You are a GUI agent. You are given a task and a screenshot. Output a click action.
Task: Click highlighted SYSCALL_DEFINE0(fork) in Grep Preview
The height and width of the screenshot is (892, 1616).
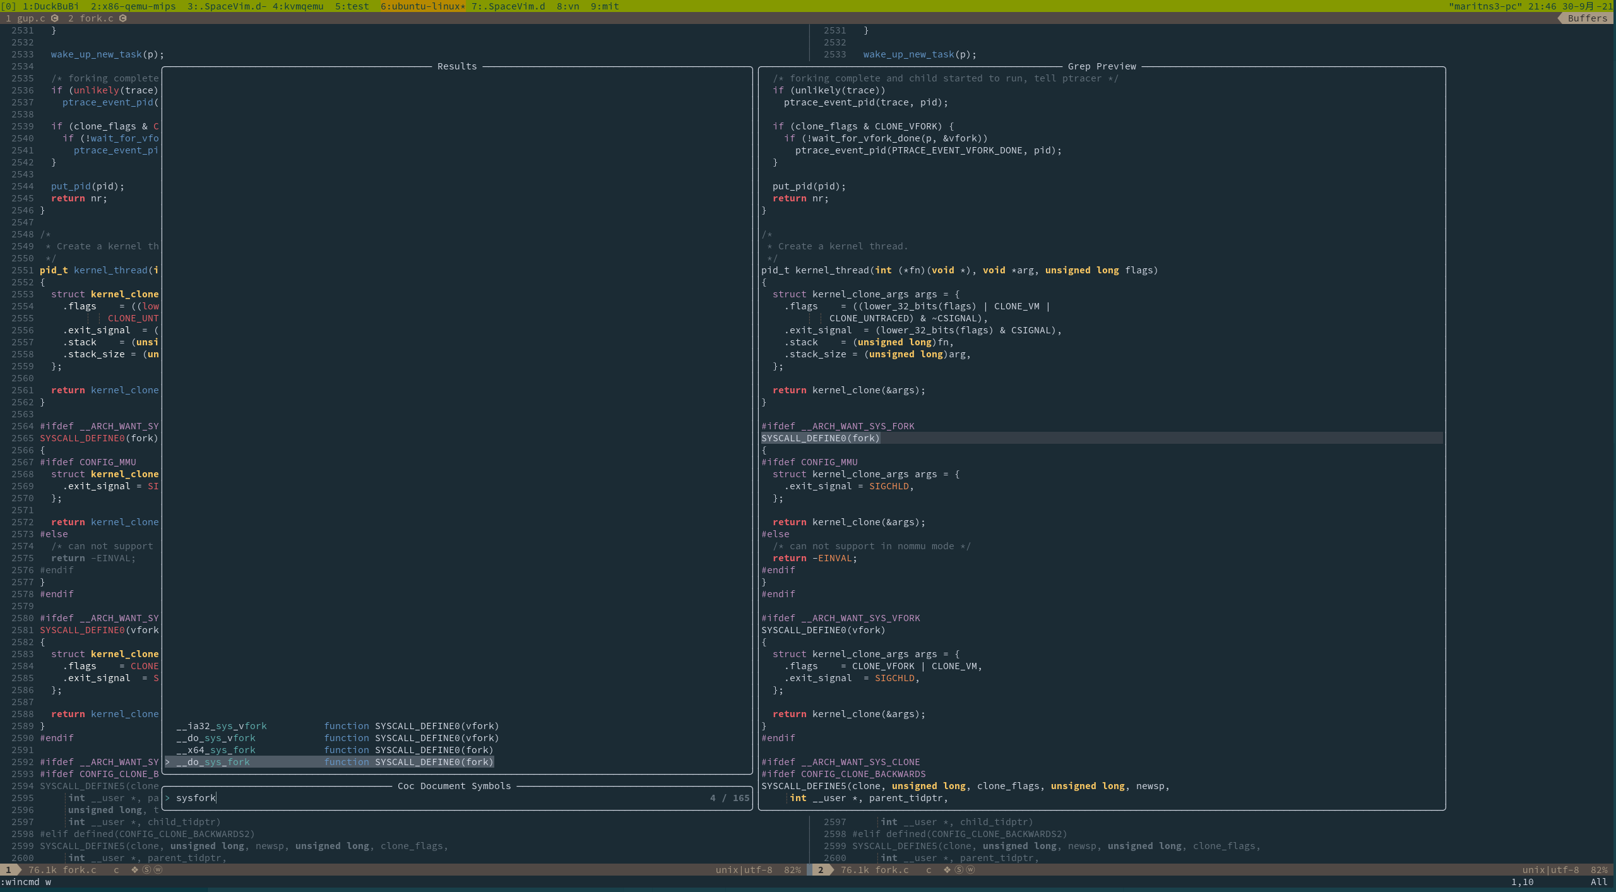click(x=821, y=438)
